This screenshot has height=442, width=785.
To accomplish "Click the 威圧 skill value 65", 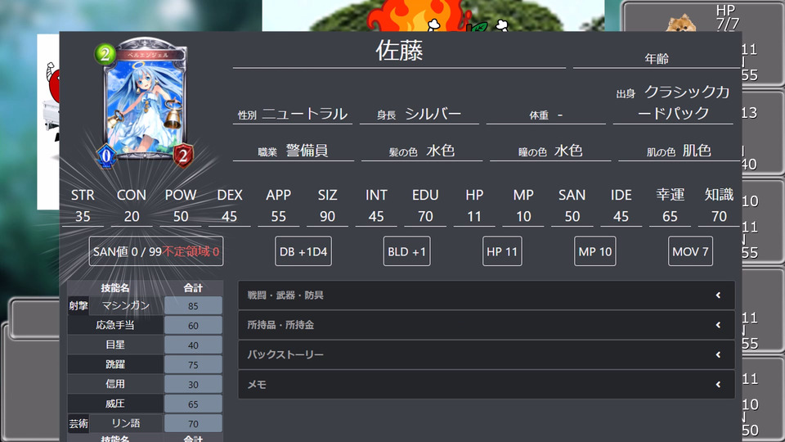I will pyautogui.click(x=193, y=404).
